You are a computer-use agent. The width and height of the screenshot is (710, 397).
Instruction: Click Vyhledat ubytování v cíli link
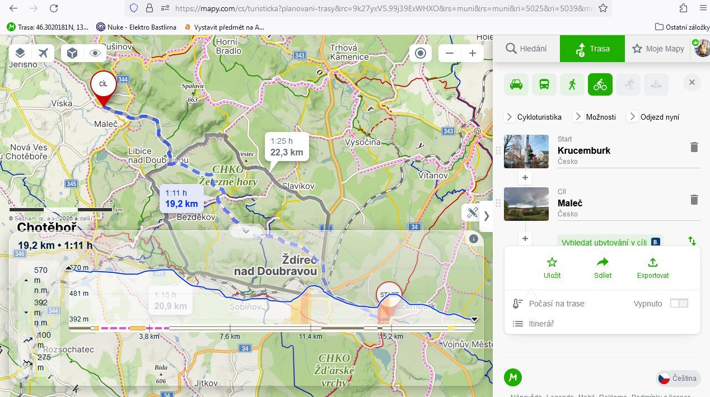click(611, 242)
